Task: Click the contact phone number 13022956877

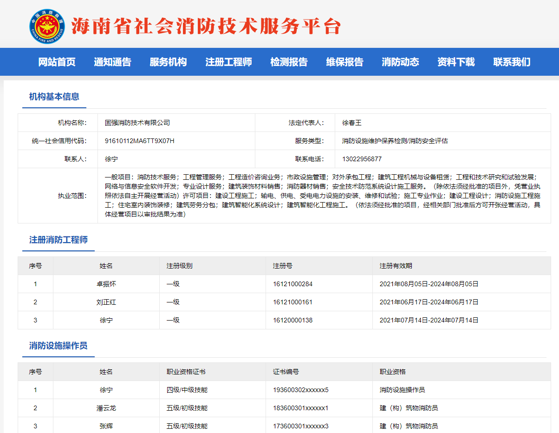Action: (x=362, y=159)
